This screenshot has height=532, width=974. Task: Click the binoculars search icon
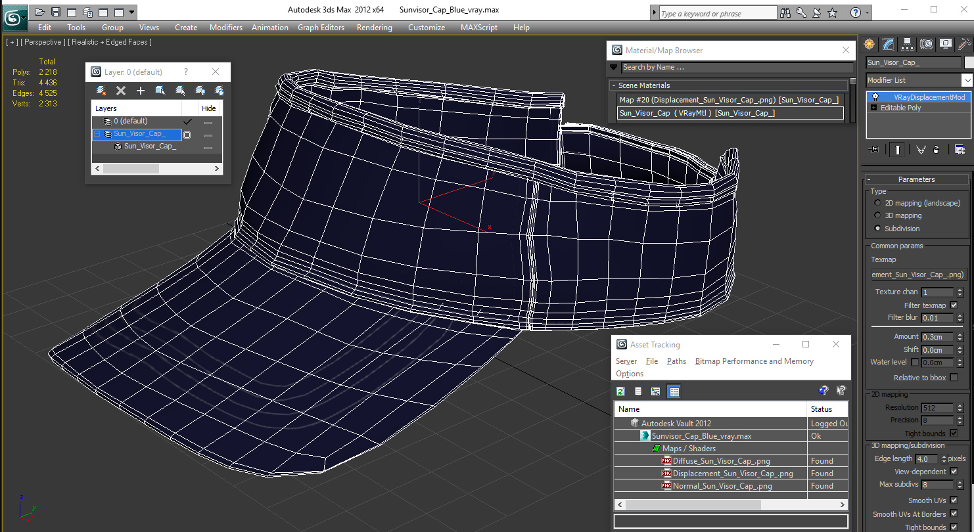785,12
